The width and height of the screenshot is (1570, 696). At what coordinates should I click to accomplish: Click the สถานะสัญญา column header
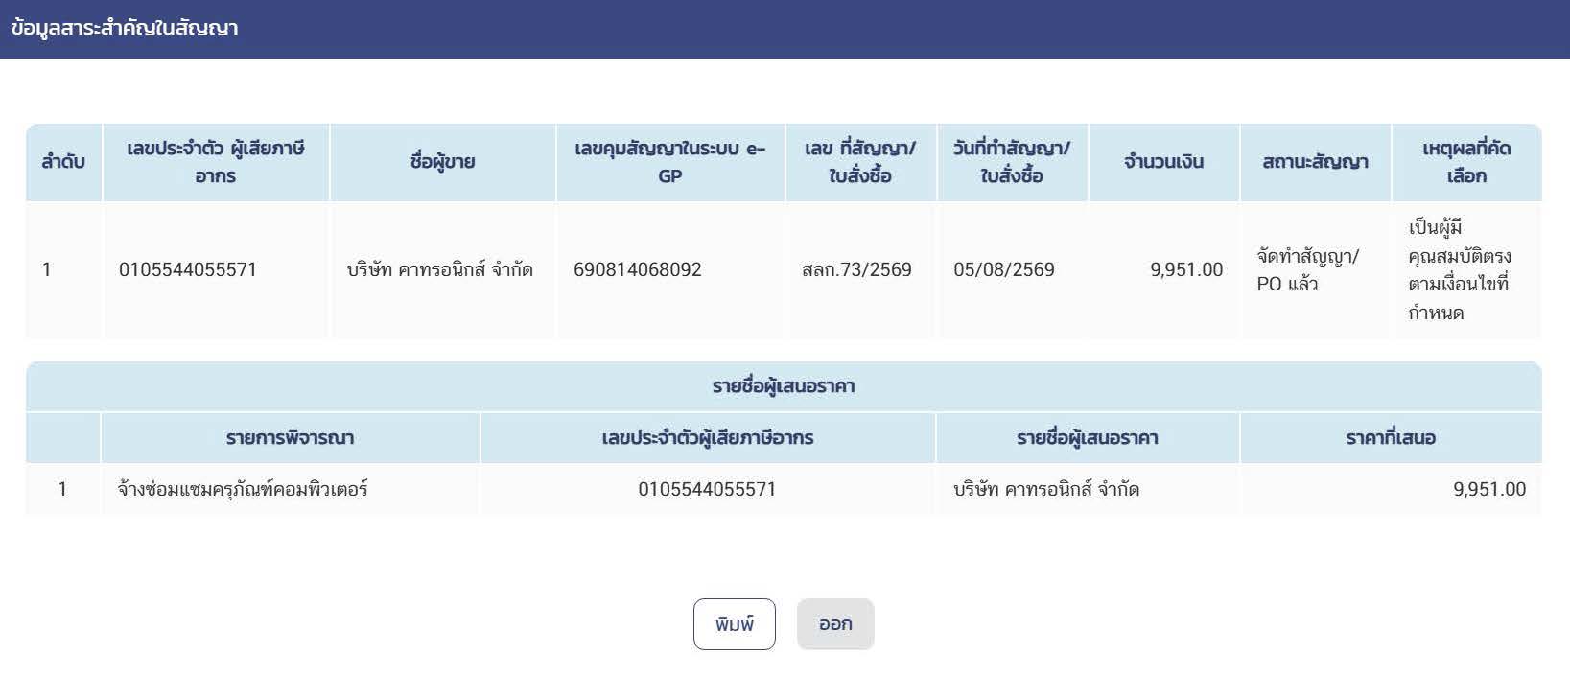pyautogui.click(x=1315, y=162)
